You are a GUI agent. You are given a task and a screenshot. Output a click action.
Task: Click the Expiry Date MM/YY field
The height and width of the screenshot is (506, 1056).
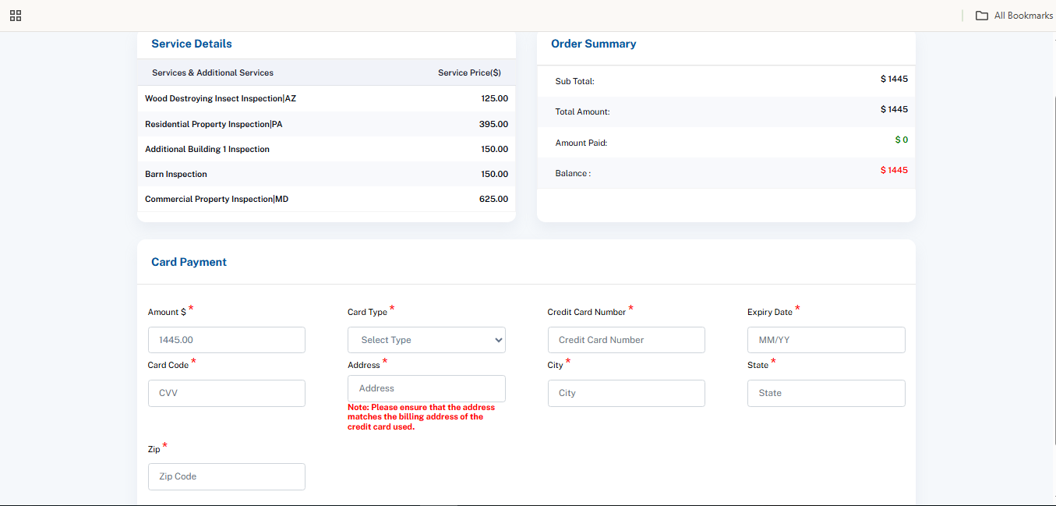pos(826,340)
